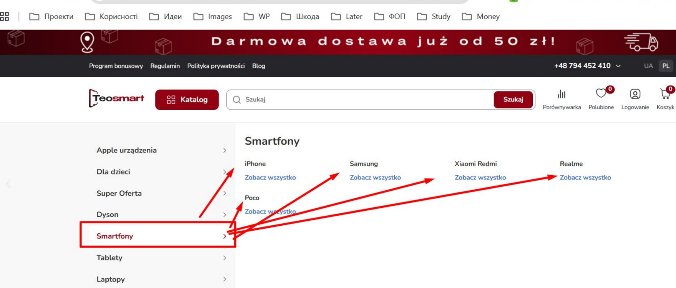Screen dimensions: 676x288
Task: Expand the Apple urządzenia category chevron
Action: click(x=225, y=150)
